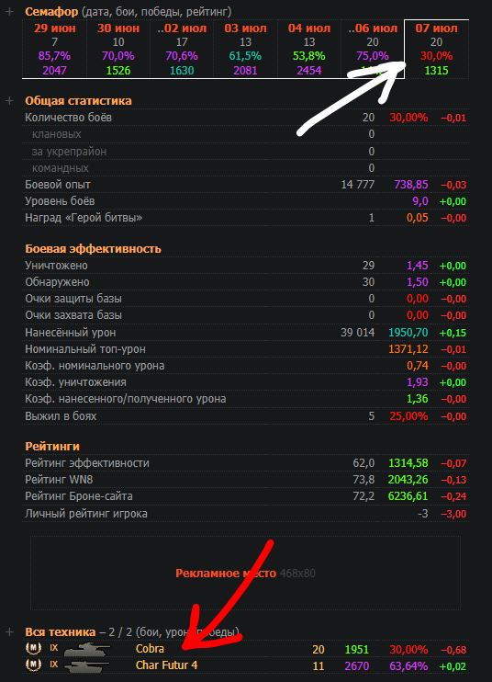This screenshot has width=492, height=682.
Task: Click the Char Futur 4 mastery badge icon
Action: (33, 665)
